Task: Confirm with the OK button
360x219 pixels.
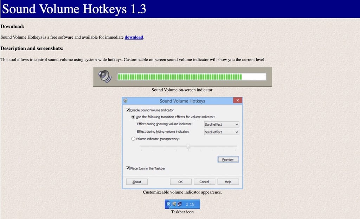Action: coord(181,182)
